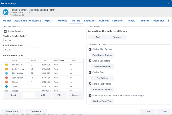Image resolution: width=172 pixels, height=115 pixels.
Task: Uncheck the Enable Permits checkbox
Action: pyautogui.click(x=5, y=32)
